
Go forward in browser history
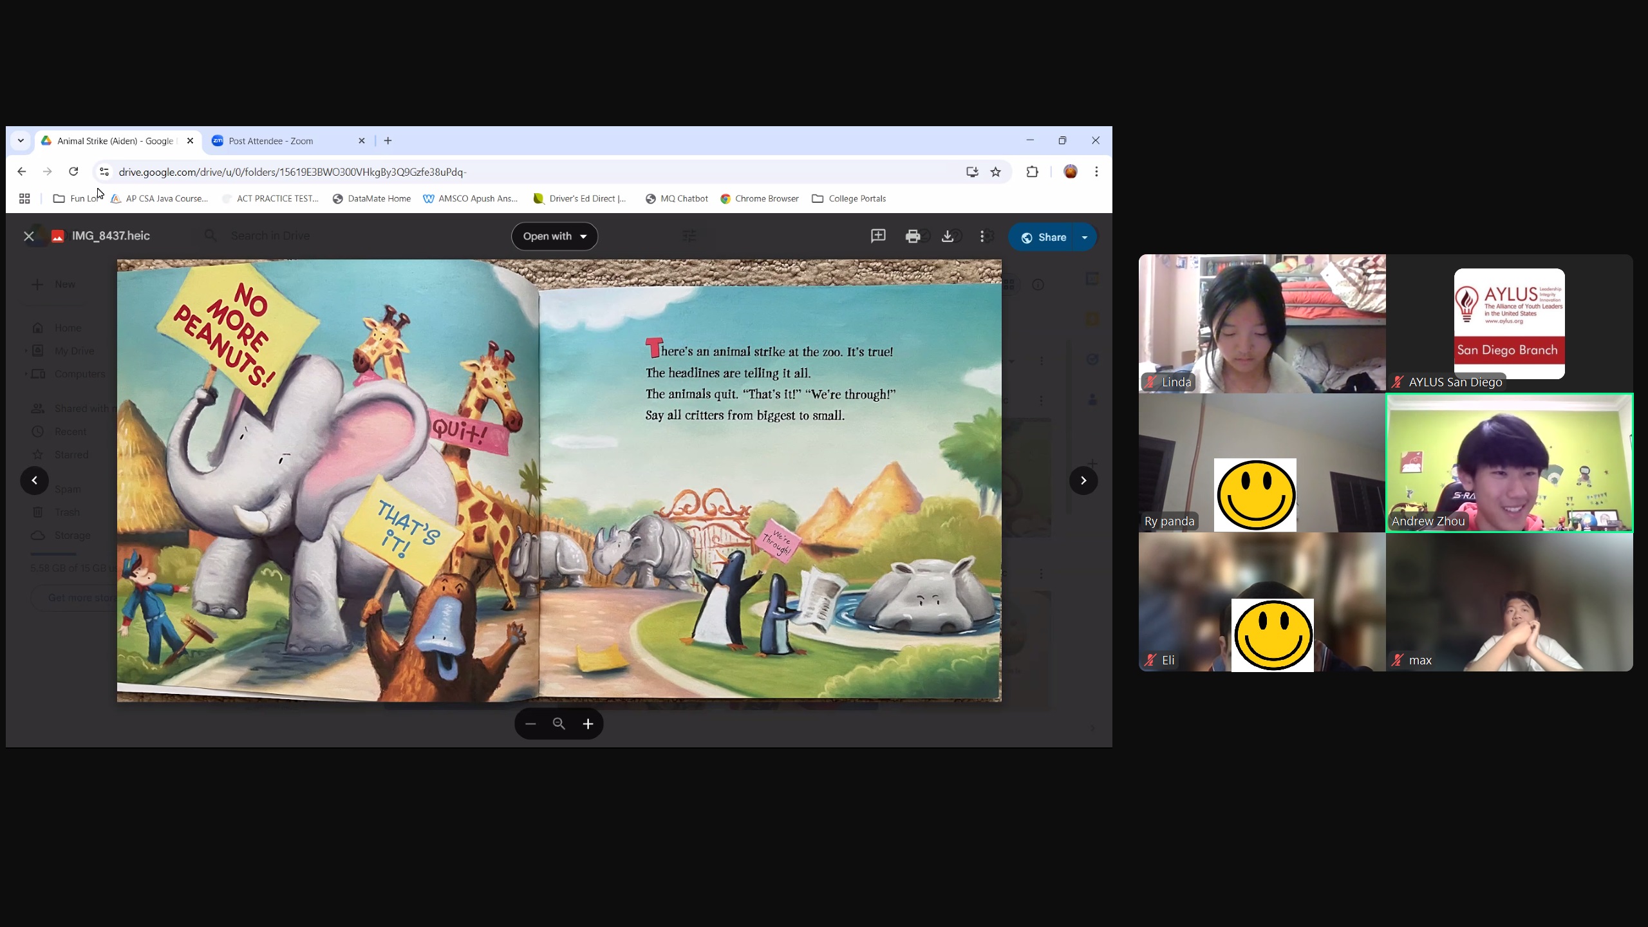(47, 172)
